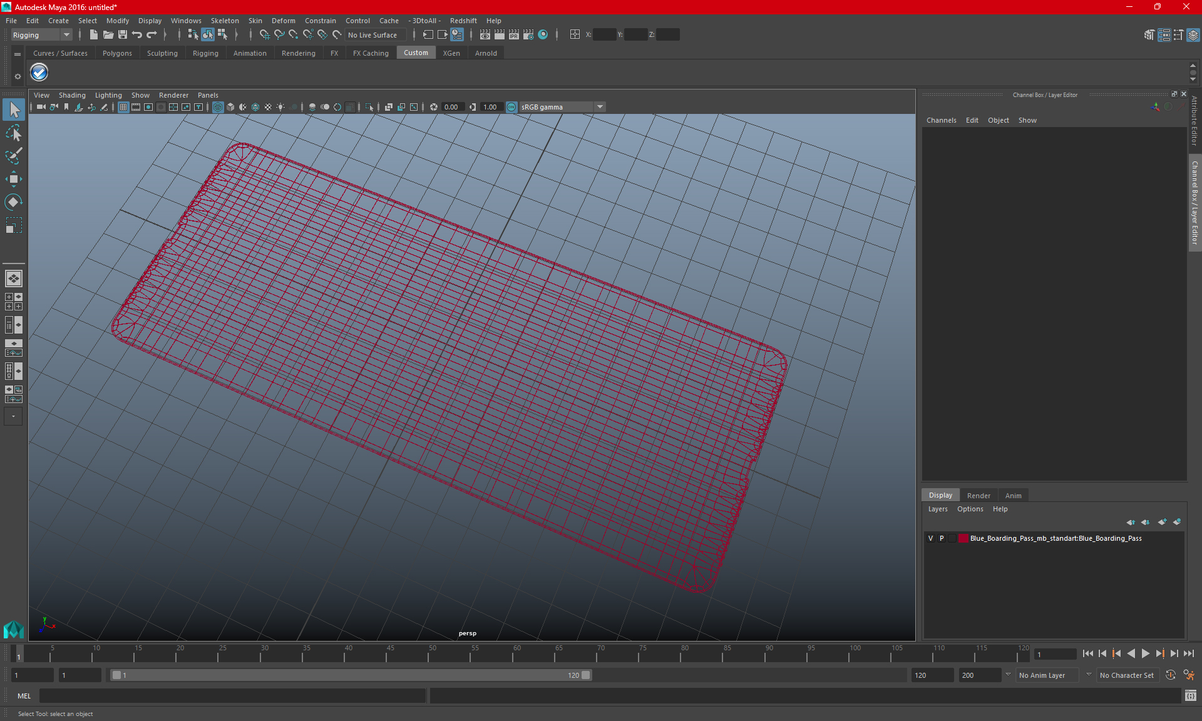Open the shelf tab selector menu icon

point(18,54)
